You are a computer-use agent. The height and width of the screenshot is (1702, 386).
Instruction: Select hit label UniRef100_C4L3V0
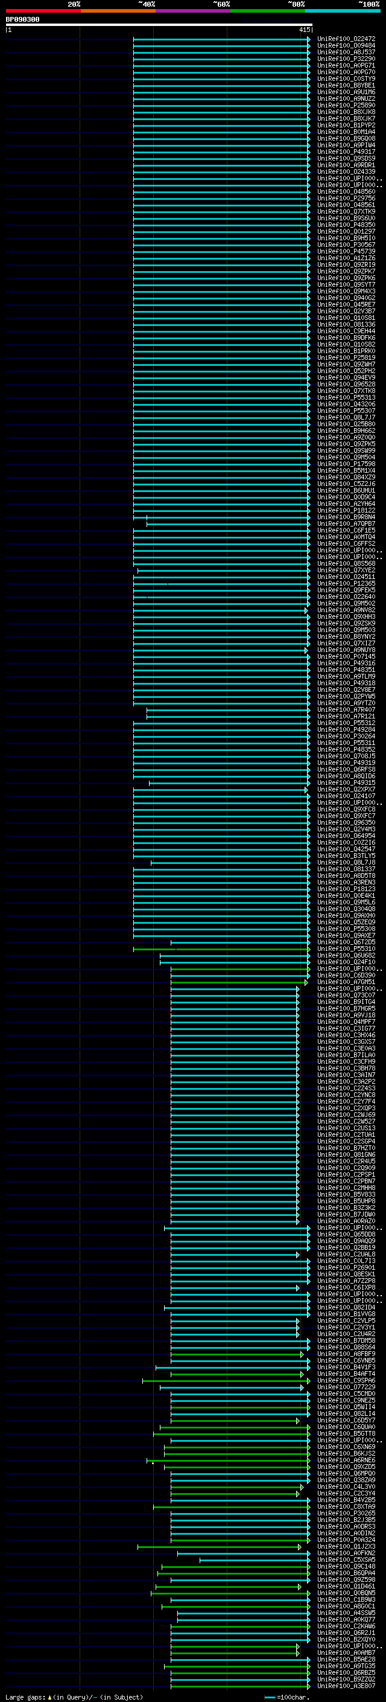[346, 1486]
